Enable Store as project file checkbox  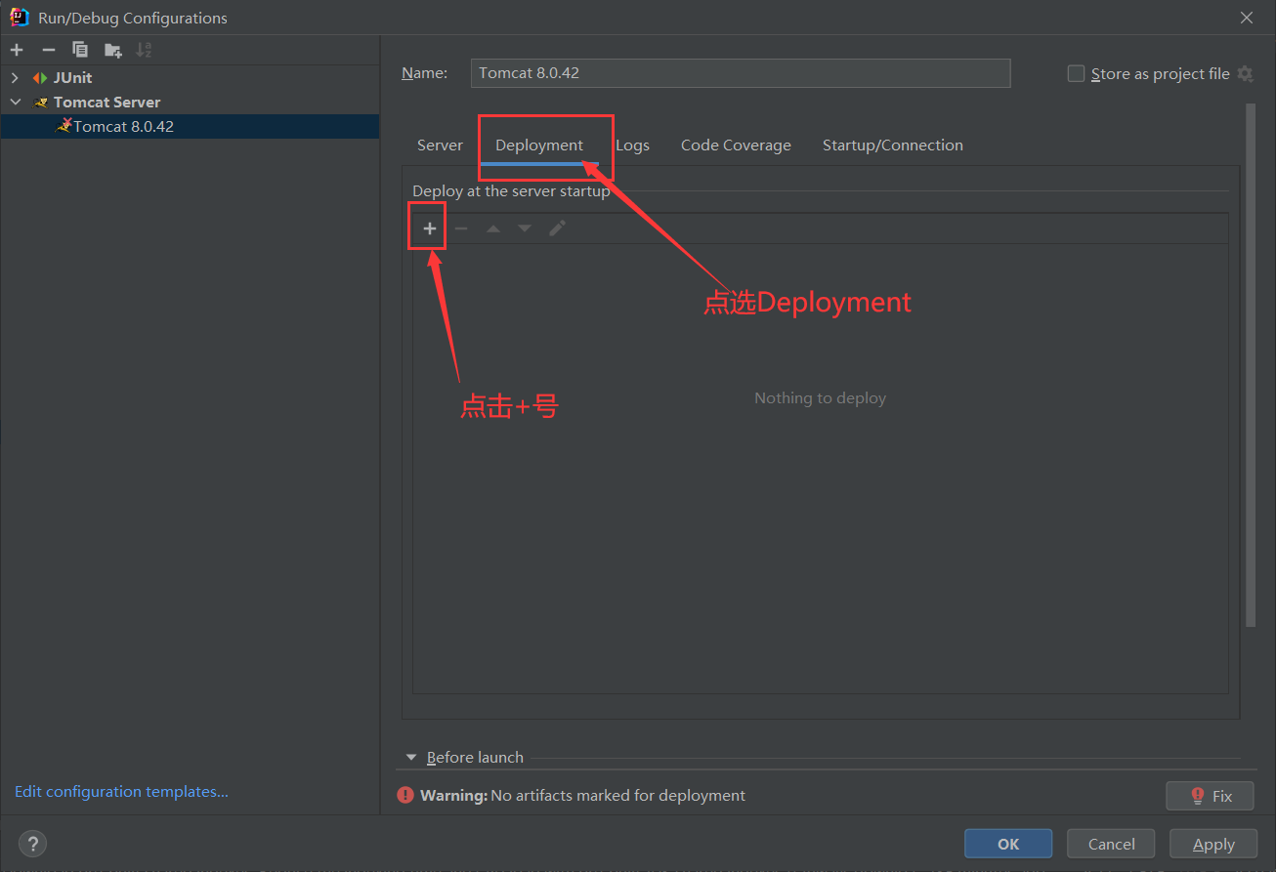1076,73
